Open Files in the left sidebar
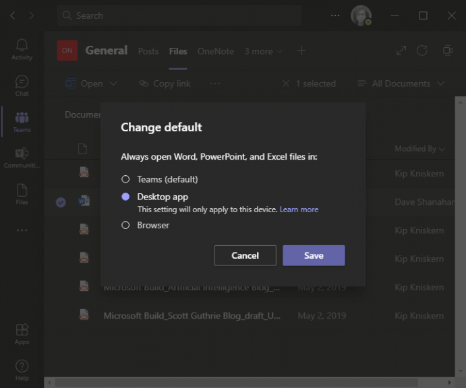Viewport: 466px width, 388px height. 22,194
